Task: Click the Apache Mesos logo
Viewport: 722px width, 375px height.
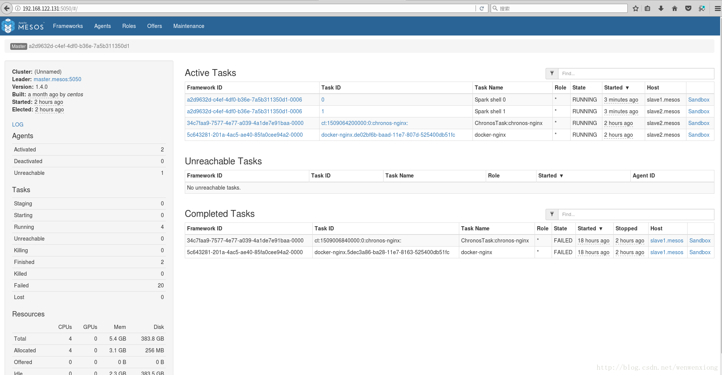Action: tap(23, 26)
